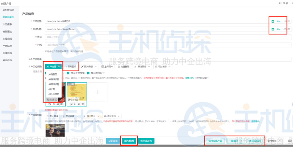Go to 半托管信息 sidebar section
Screen dimensions: 293x147
(8, 10)
